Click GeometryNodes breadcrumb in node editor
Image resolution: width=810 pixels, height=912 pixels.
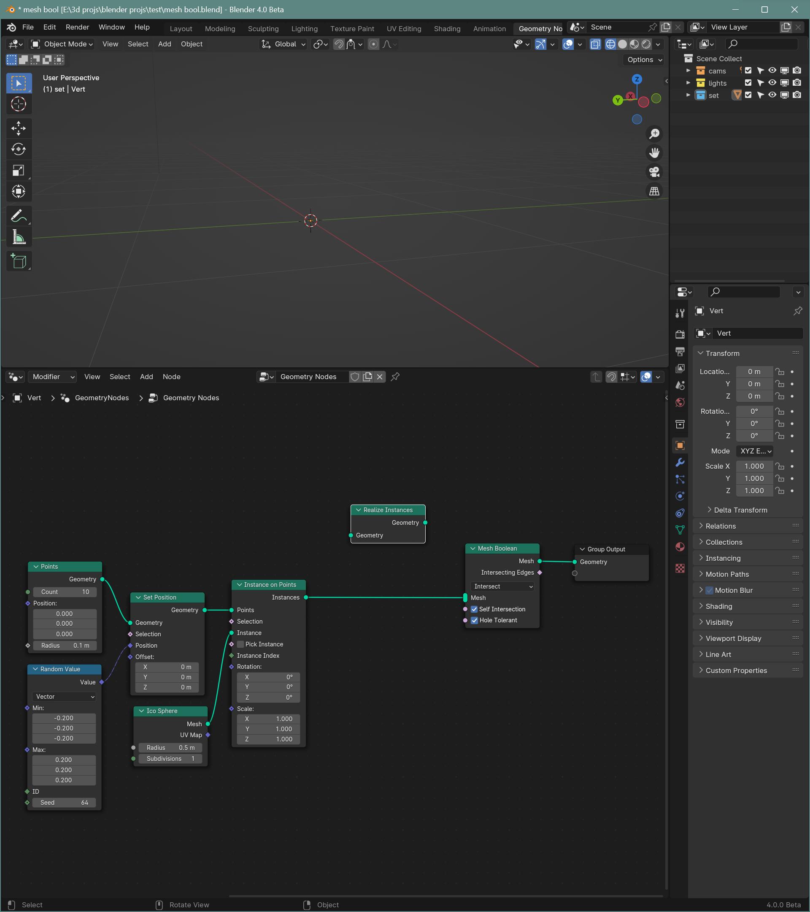tap(102, 398)
